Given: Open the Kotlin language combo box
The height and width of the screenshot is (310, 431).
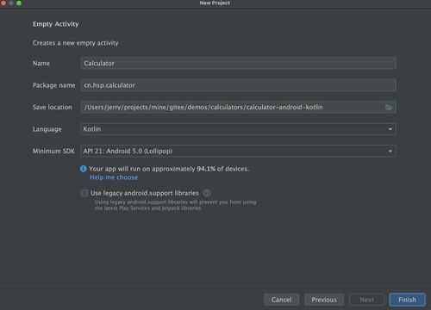Looking at the screenshot, I should [238, 129].
